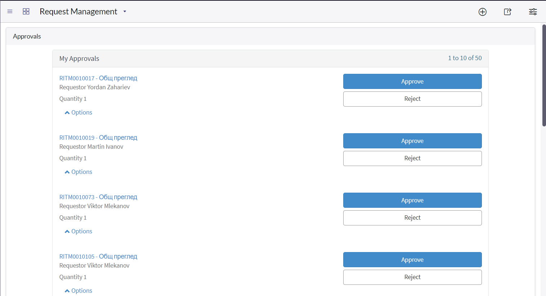Collapse Options under Viktor Mlekanov's RITM0010073
546x296 pixels.
click(78, 231)
